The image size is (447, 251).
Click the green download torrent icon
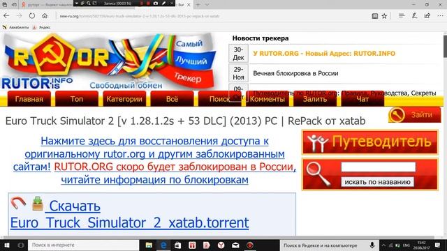pyautogui.click(x=38, y=204)
